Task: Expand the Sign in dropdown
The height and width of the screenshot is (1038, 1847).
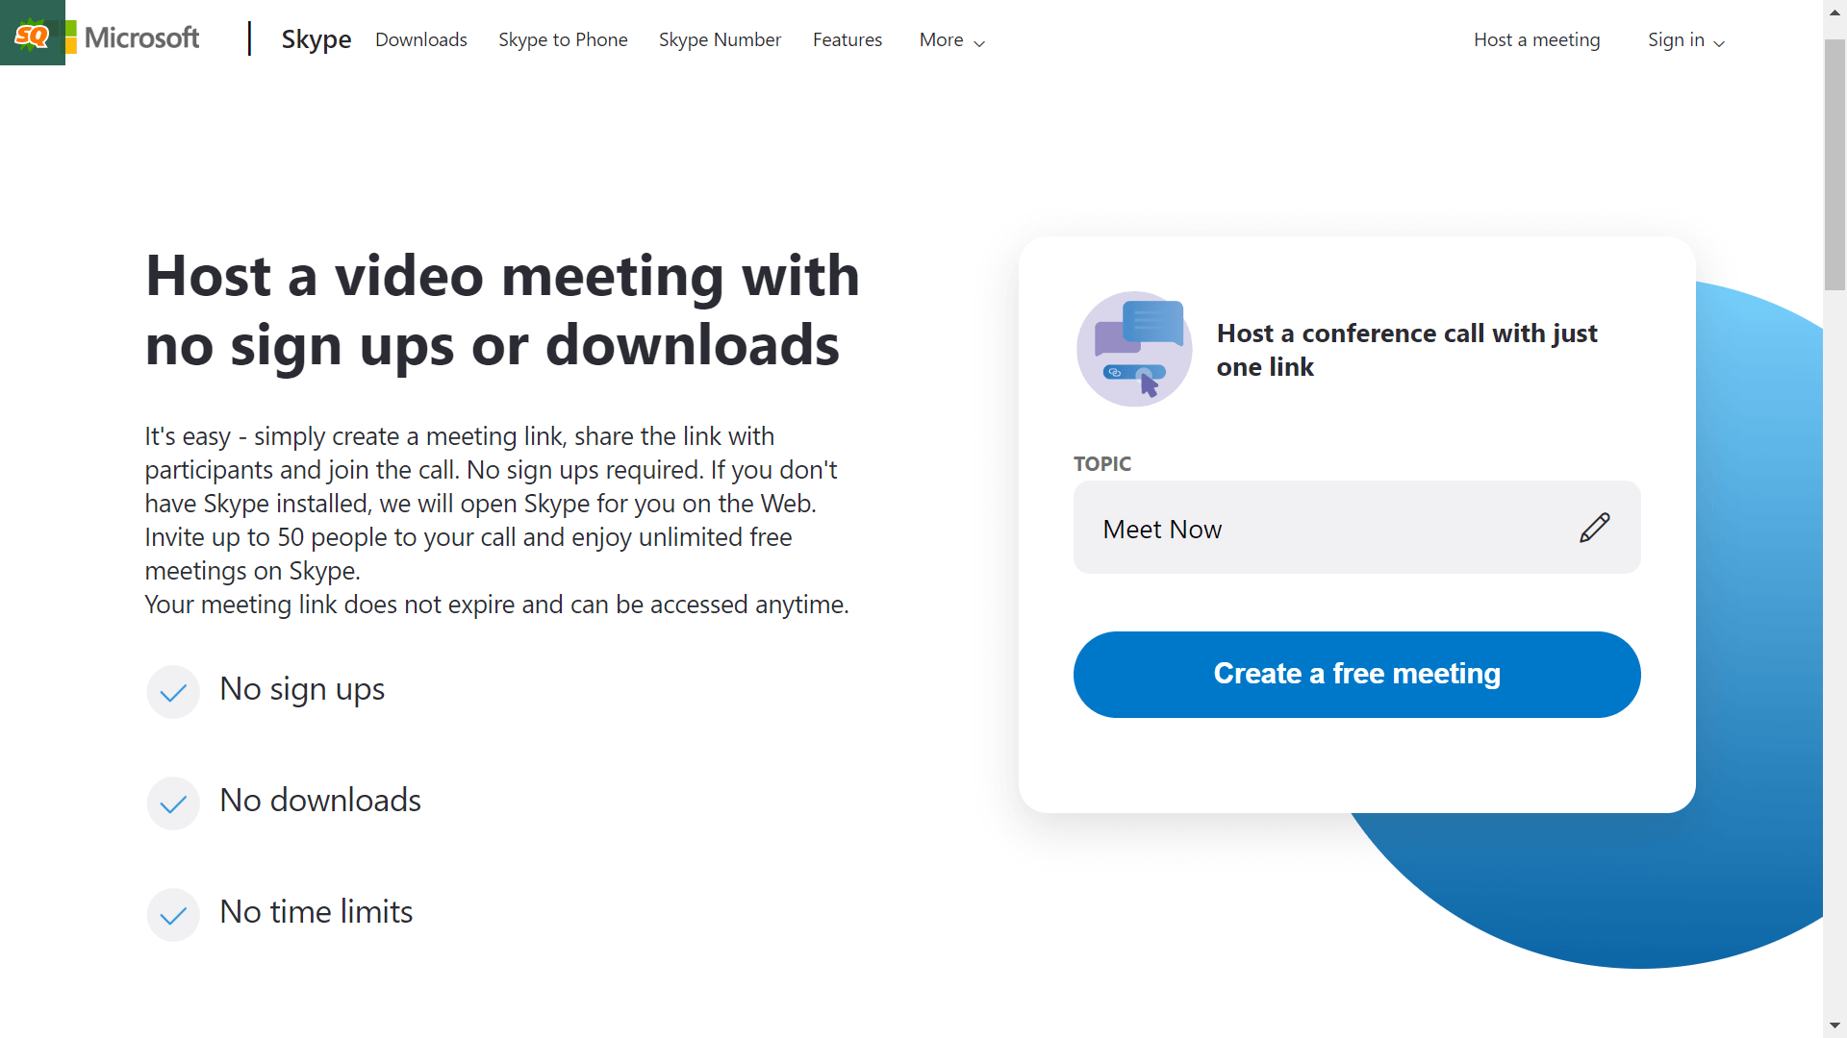Action: 1686,39
